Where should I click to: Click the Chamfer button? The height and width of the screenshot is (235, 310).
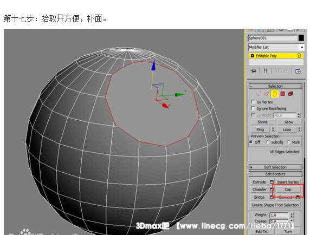click(x=260, y=190)
